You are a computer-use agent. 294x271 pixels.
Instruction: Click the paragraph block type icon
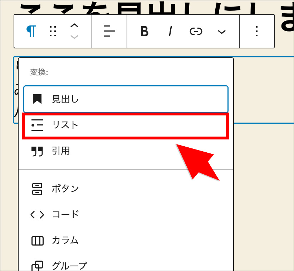tap(31, 32)
